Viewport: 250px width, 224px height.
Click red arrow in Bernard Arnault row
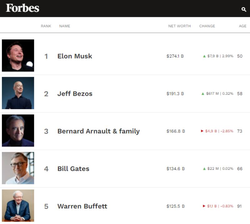(202, 131)
